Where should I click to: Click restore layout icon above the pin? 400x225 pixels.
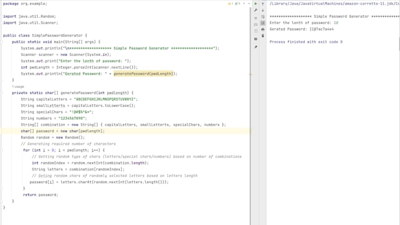256,39
